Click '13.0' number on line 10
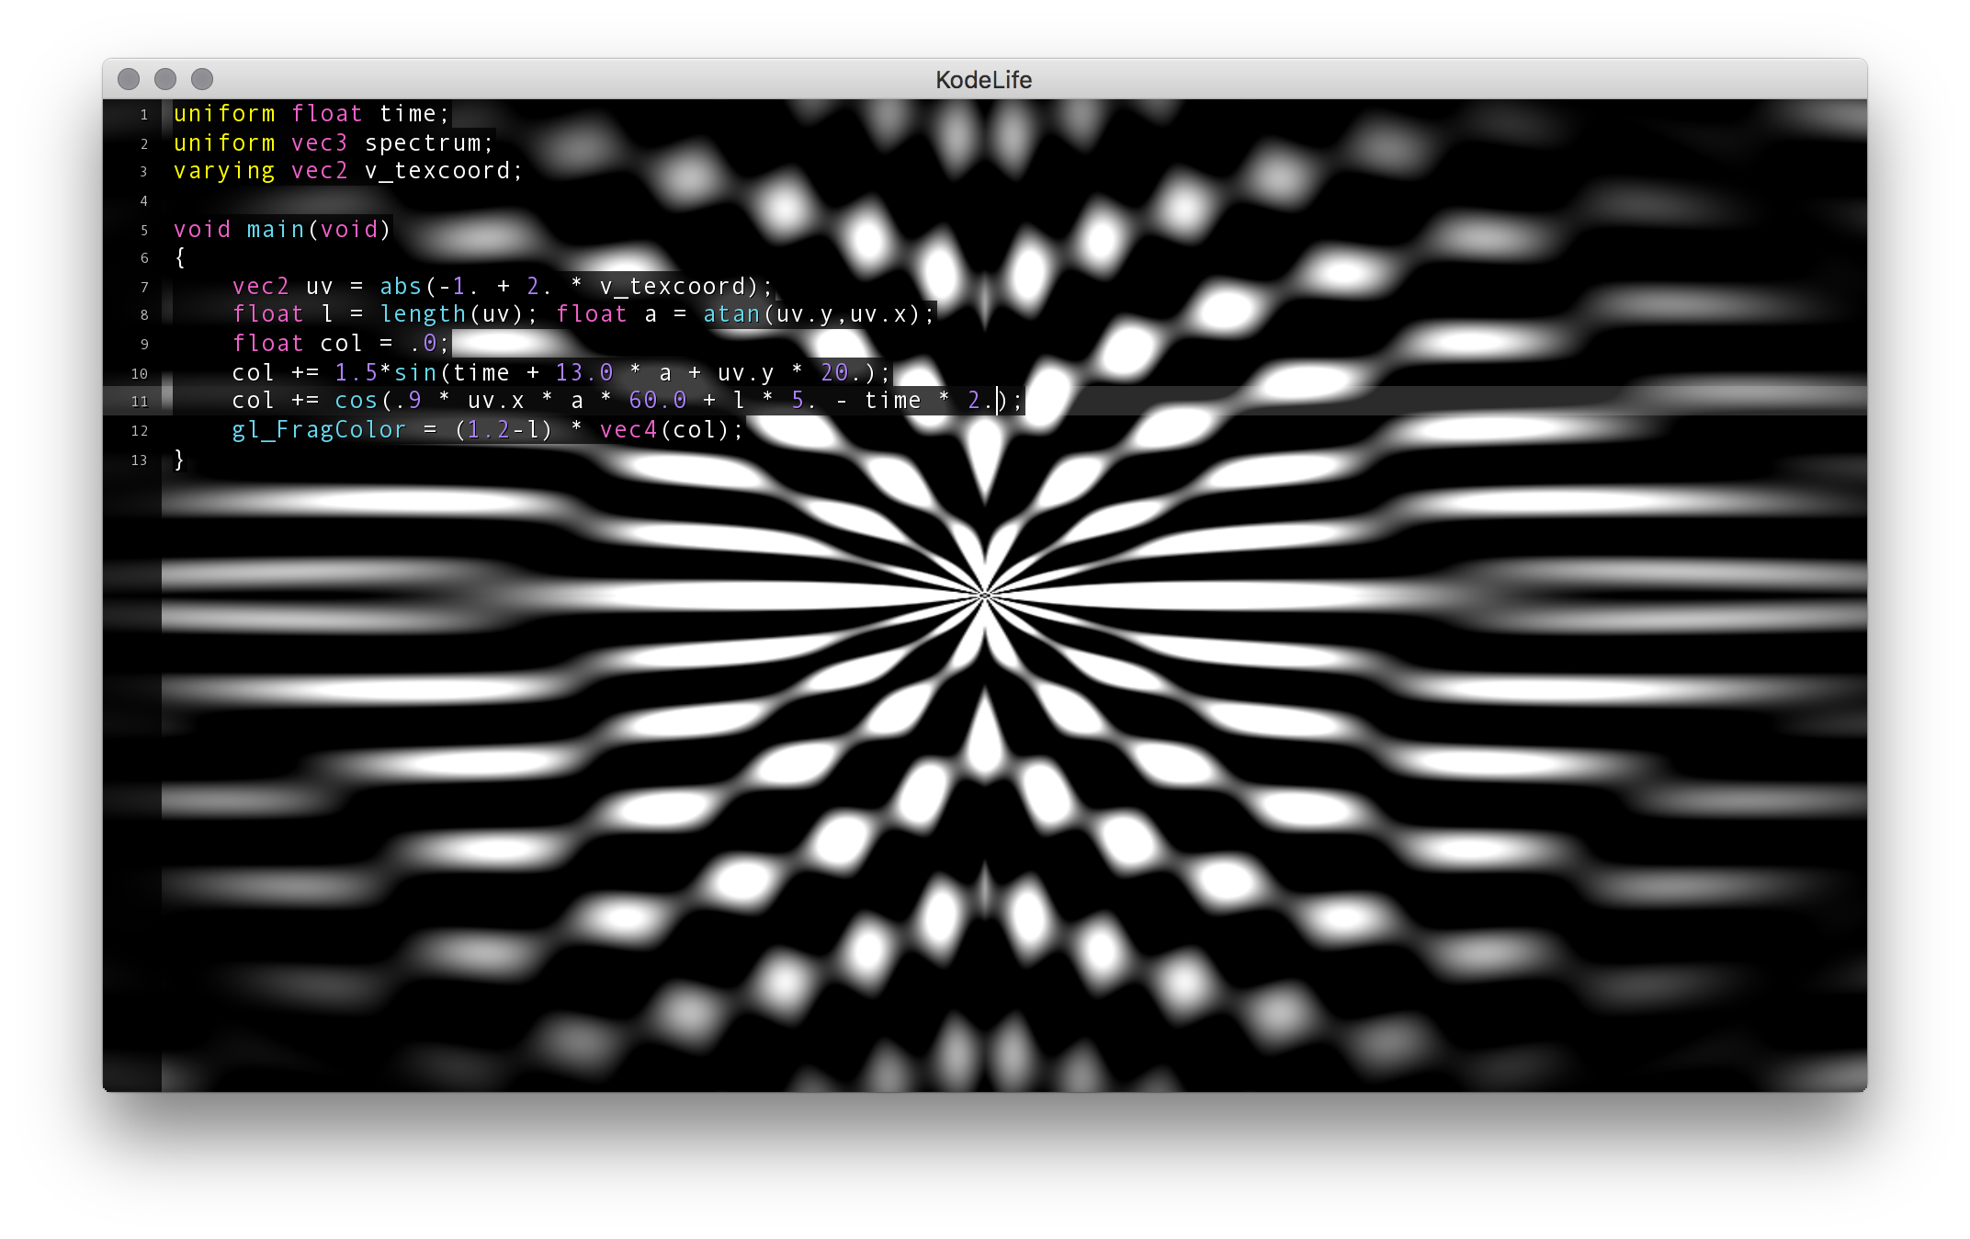This screenshot has width=1970, height=1239. coord(584,373)
